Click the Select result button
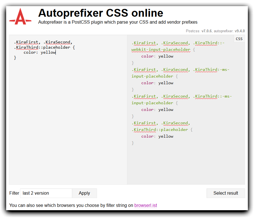 point(226,193)
